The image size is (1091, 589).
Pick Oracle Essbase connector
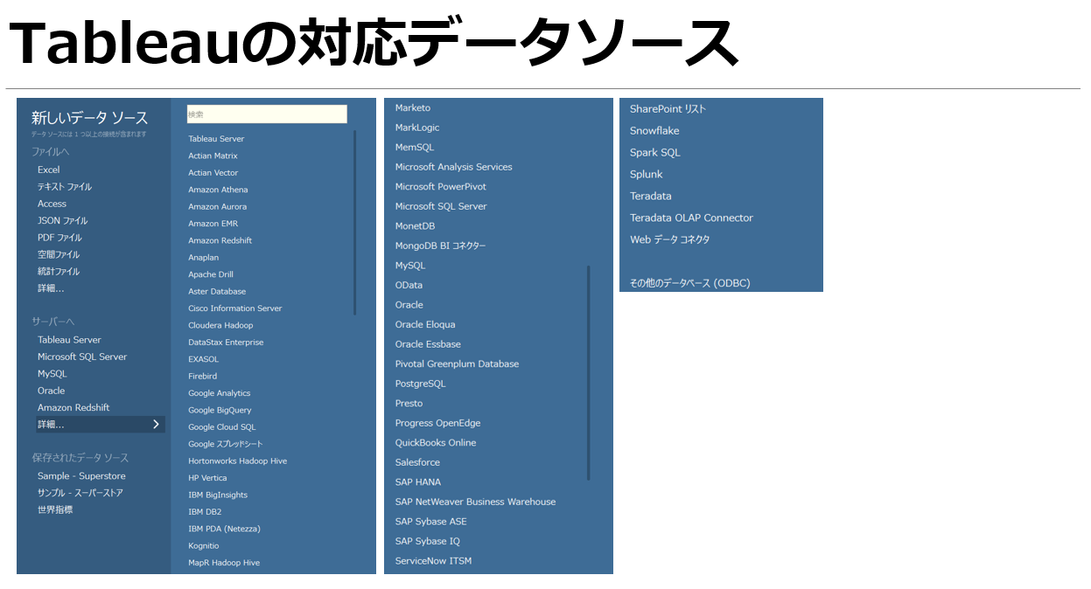[x=429, y=344]
